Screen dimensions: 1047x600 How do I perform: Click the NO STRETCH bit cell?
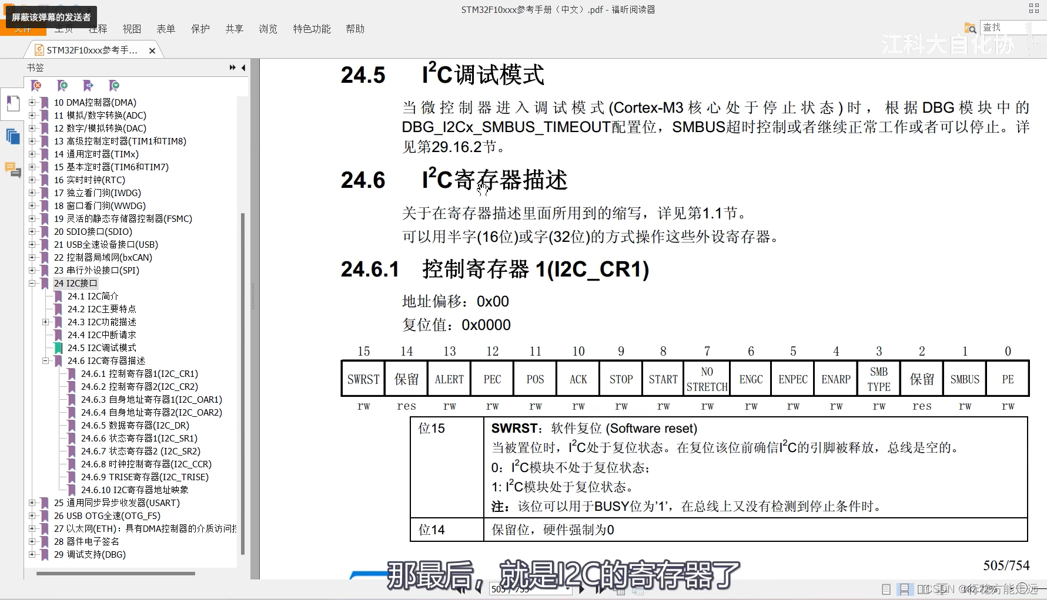(x=707, y=379)
